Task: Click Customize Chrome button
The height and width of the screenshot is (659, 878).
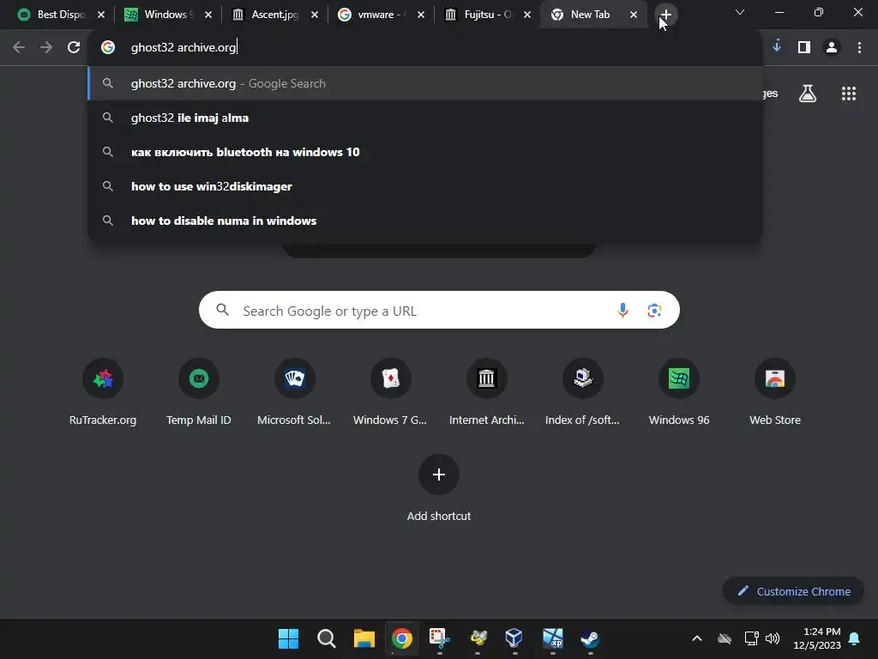Action: tap(793, 591)
